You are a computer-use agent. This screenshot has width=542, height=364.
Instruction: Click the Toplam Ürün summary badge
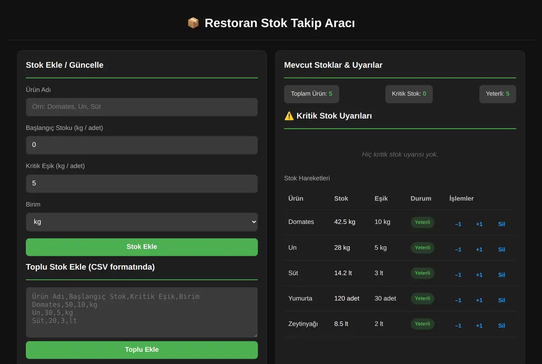tap(312, 94)
